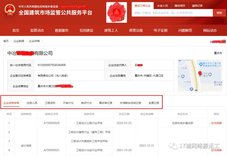The width and height of the screenshot is (227, 156).
Task: Open 网站动态 navigation item
Action: pos(210,31)
